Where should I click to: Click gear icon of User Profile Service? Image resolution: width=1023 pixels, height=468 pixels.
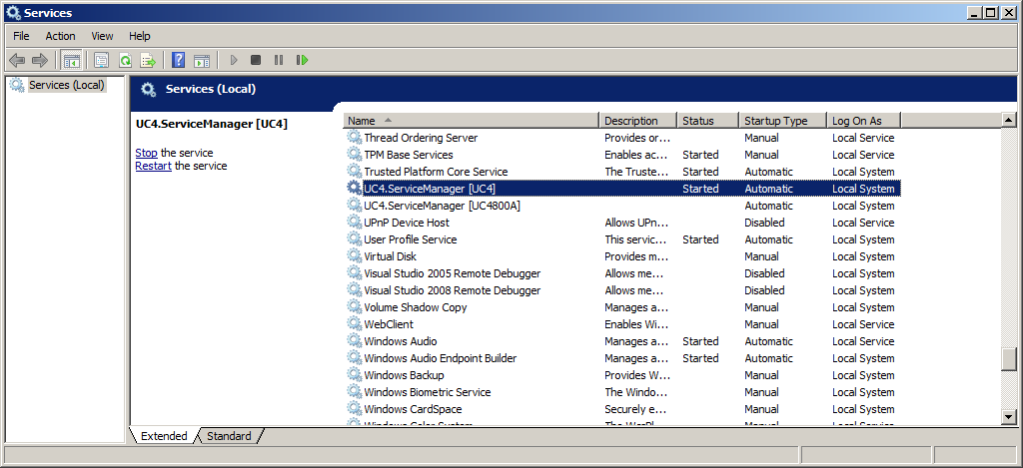coord(355,239)
